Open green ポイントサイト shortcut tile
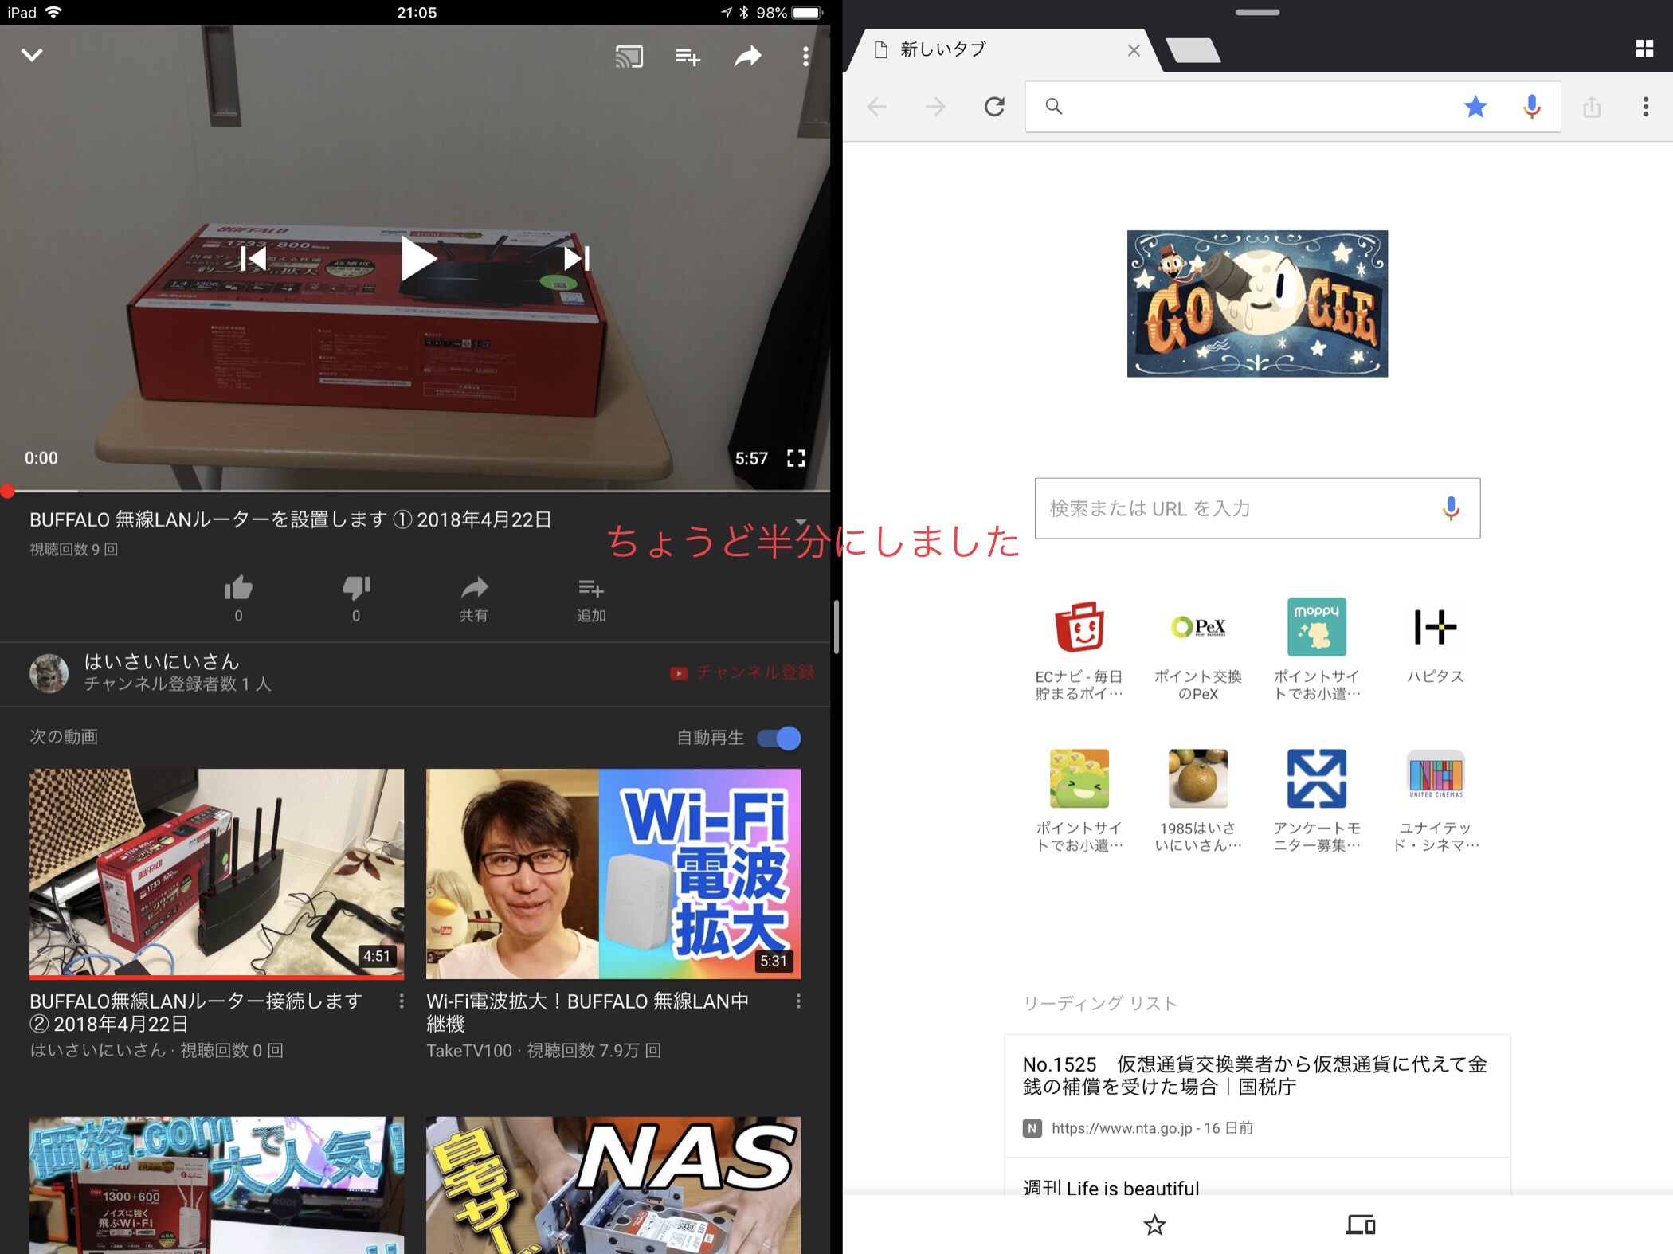The image size is (1673, 1254). [1079, 801]
